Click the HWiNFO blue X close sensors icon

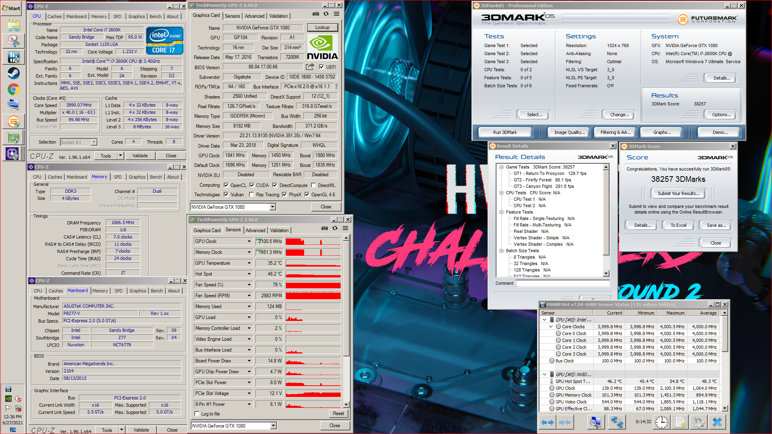tap(717, 422)
